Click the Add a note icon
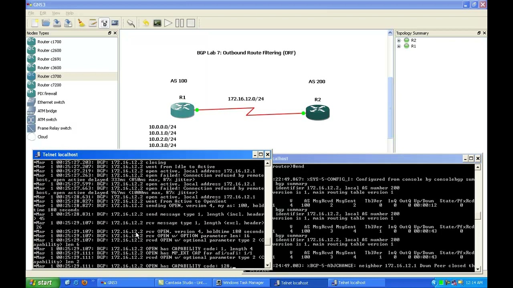The width and height of the screenshot is (513, 288). [x=93, y=23]
